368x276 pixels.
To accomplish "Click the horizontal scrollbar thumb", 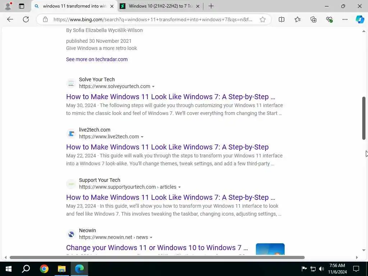I will point(157,257).
